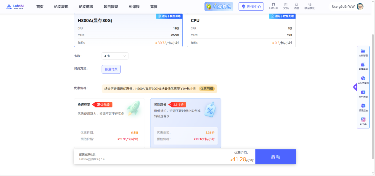
Task: Click the 3.36折 discount value
Action: pos(210,133)
